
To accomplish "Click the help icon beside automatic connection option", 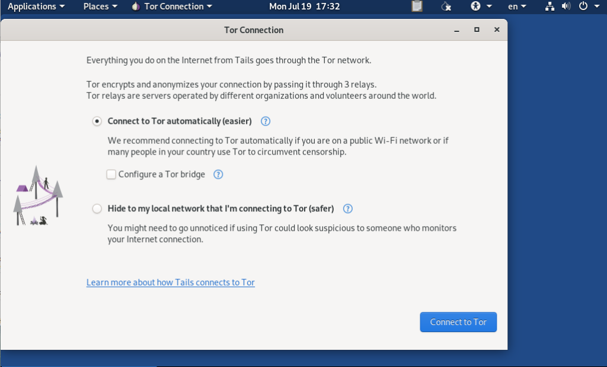I will point(265,121).
